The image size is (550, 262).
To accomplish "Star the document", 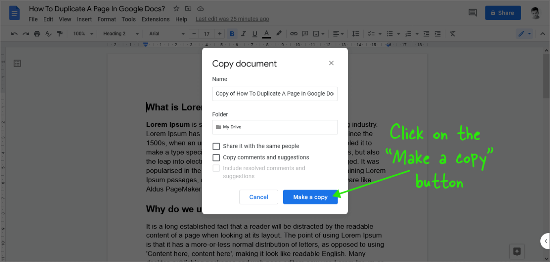I will [x=176, y=9].
